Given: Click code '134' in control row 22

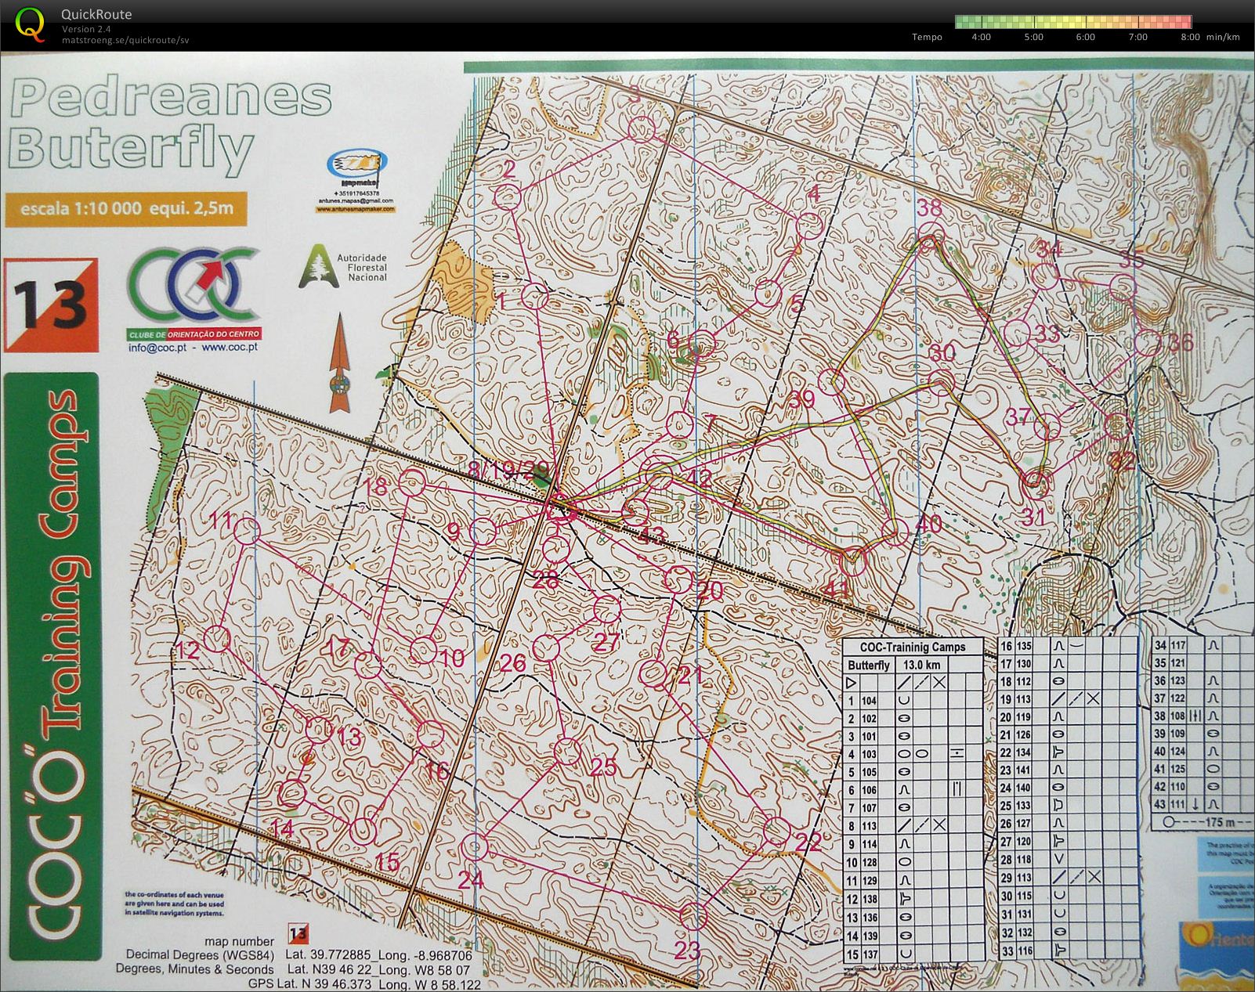Looking at the screenshot, I should coord(1024,752).
